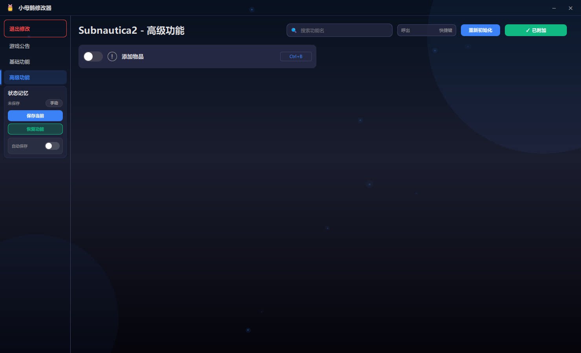Click the 重新初始化 button

point(481,30)
